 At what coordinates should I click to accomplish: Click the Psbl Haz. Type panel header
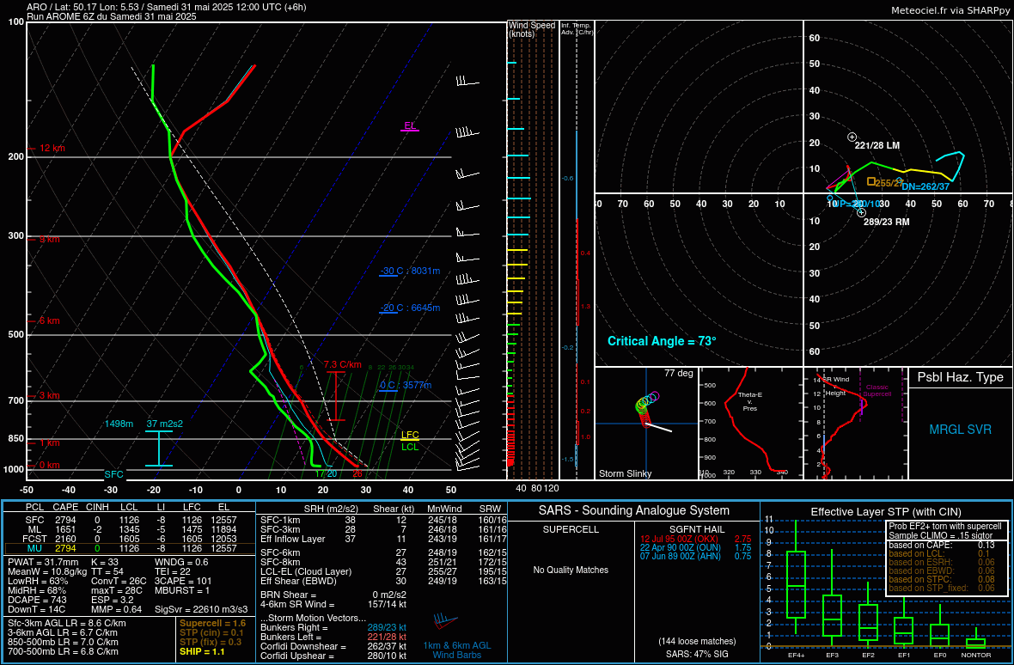pos(960,377)
